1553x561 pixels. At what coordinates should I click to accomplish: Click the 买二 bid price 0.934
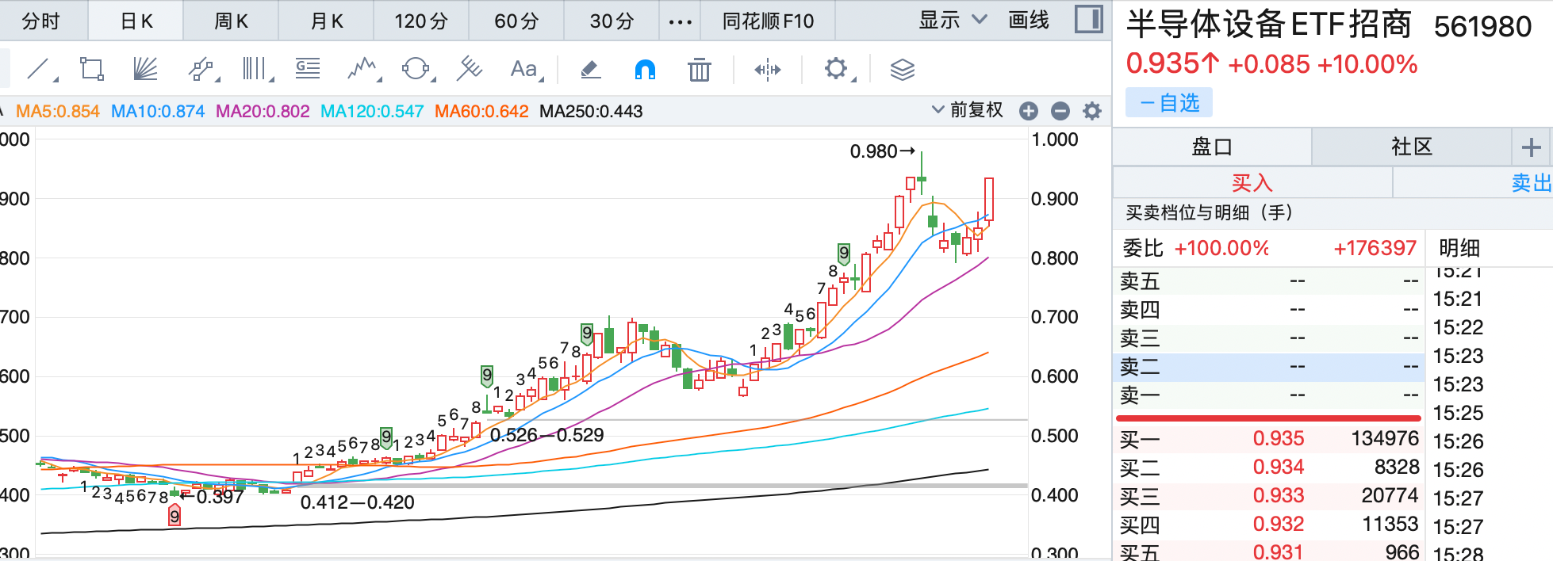pos(1279,467)
